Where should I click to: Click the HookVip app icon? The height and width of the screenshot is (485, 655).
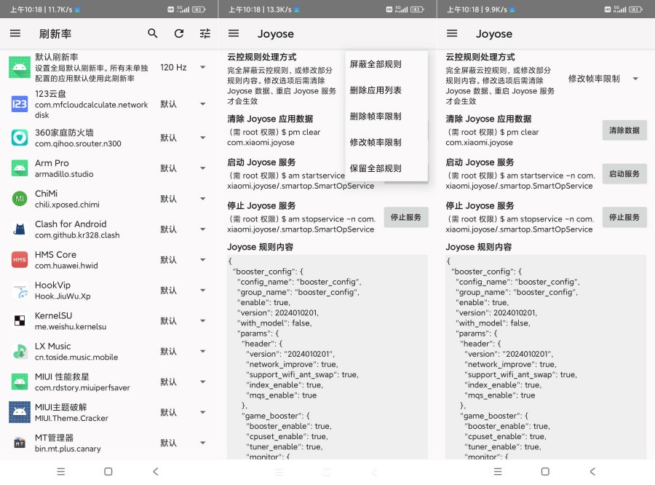[x=20, y=290]
